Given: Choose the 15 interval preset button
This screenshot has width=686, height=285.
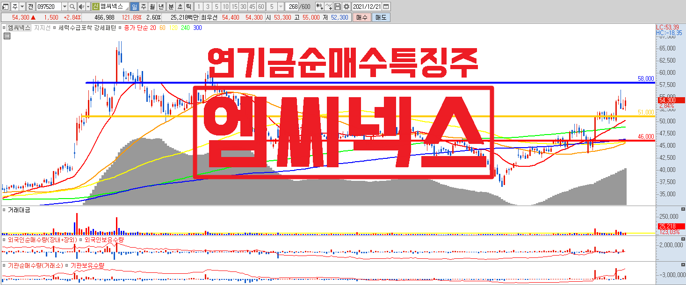Looking at the screenshot, I should (234, 7).
